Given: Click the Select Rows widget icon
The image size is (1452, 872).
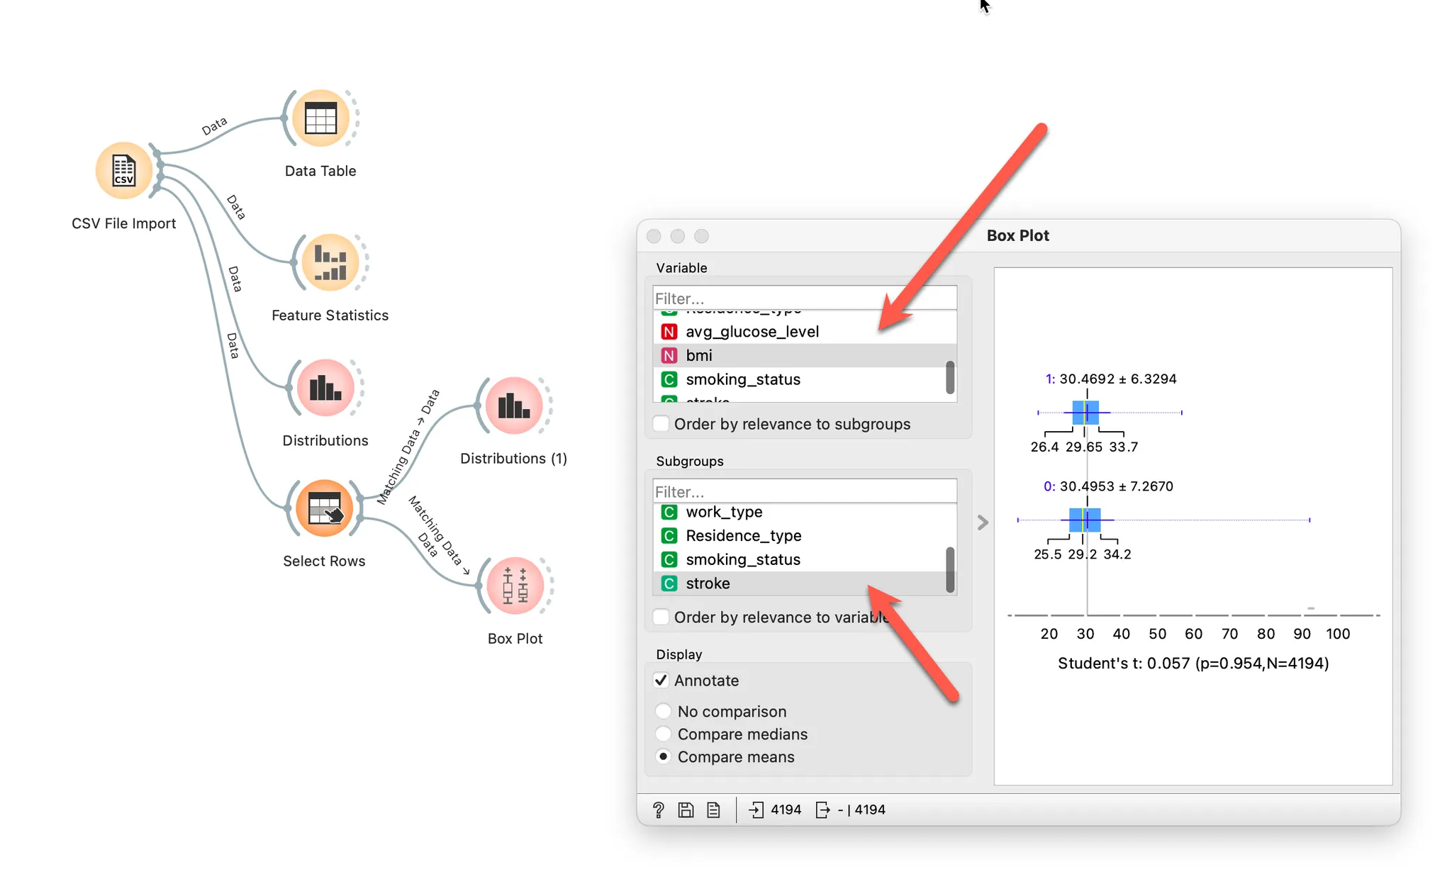Looking at the screenshot, I should [x=324, y=508].
